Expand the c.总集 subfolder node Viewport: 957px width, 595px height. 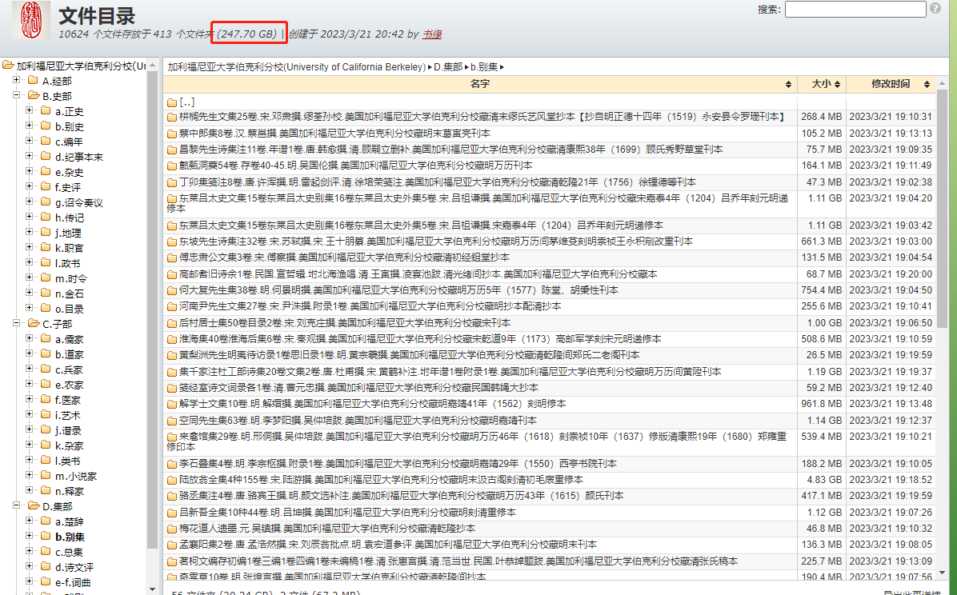[x=30, y=552]
